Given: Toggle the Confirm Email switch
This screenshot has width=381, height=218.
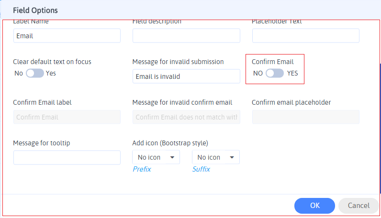Looking at the screenshot, I should 275,73.
